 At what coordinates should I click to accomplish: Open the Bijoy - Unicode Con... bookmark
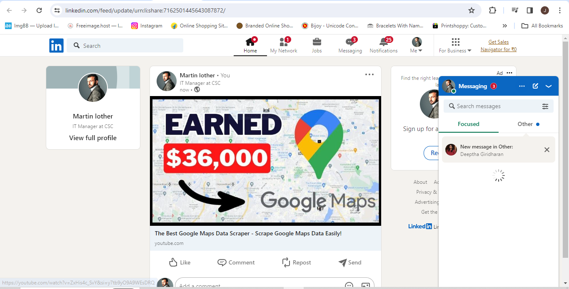(x=330, y=26)
